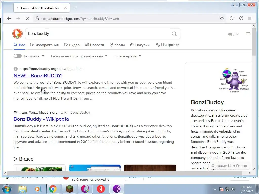259x194 pixels.
Task: Open the browser hamburger menu
Action: (250, 18)
